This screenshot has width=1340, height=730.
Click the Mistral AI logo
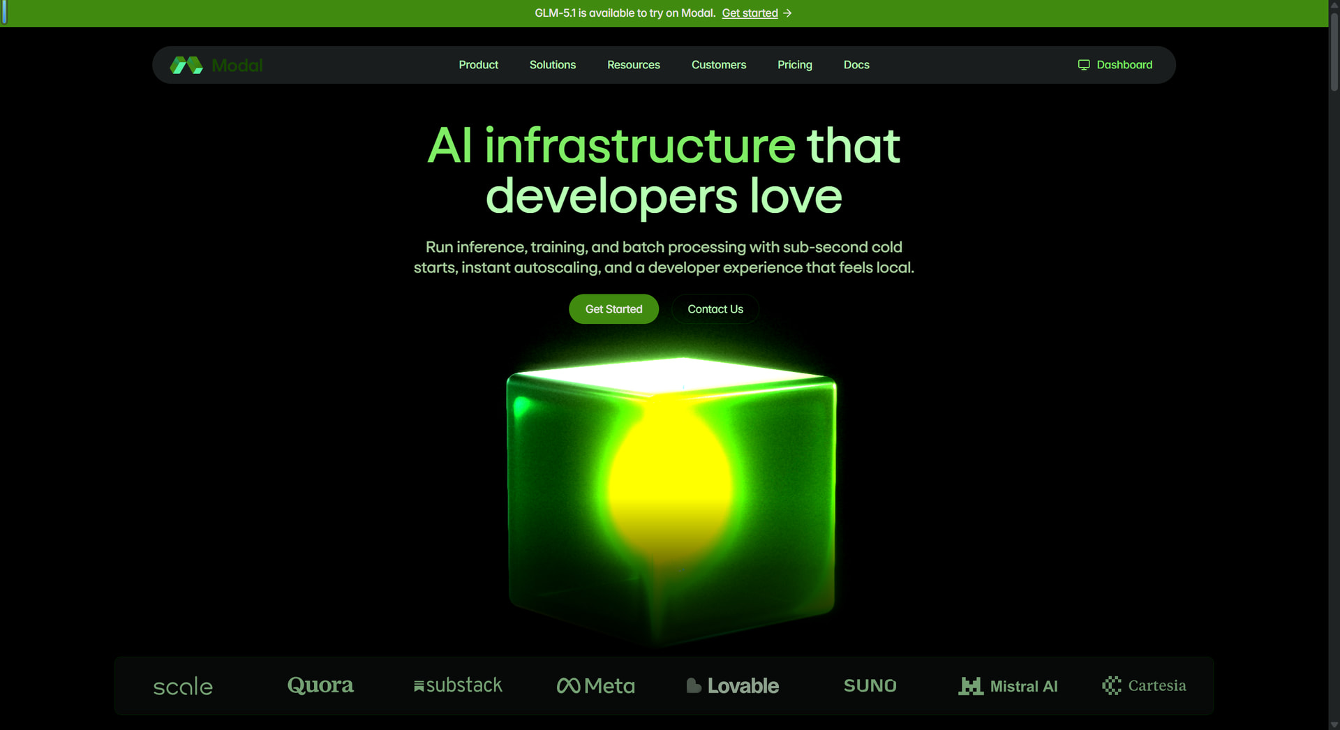click(1008, 686)
